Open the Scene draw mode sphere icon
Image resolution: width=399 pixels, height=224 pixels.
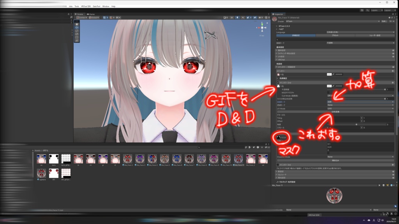click(x=226, y=17)
